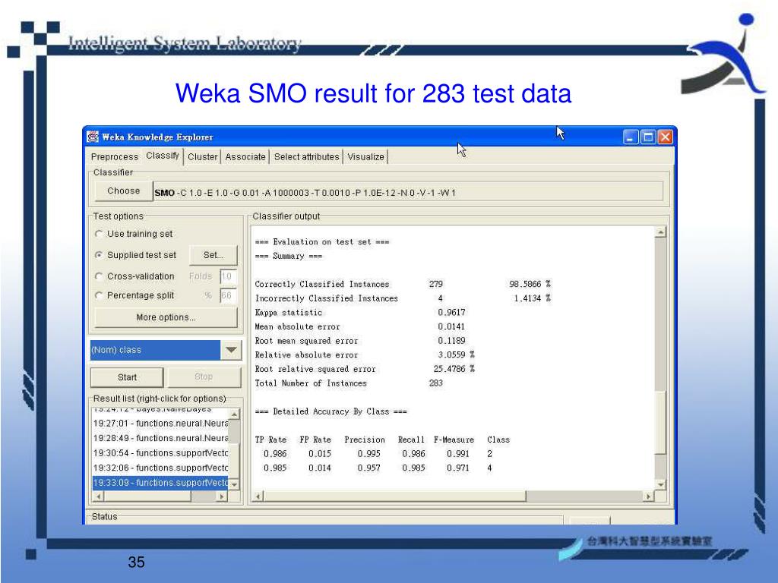Open the Select attributes tab
The width and height of the screenshot is (778, 583).
(307, 156)
